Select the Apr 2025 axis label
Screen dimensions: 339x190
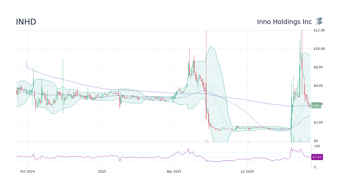pyautogui.click(x=174, y=171)
